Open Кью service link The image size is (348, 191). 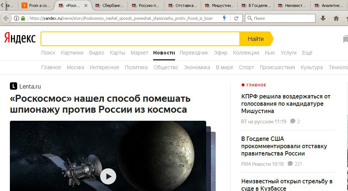pyautogui.click(x=270, y=53)
